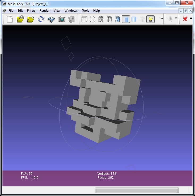Click the MeshLab title bar app icon
Screen dimensions: 195x196
tap(4, 4)
